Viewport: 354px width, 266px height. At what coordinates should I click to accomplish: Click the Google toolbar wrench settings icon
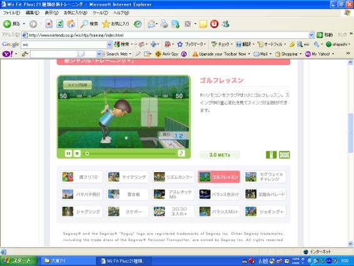[x=316, y=44]
